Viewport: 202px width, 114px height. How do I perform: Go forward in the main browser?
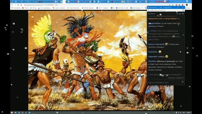click(x=15, y=5)
